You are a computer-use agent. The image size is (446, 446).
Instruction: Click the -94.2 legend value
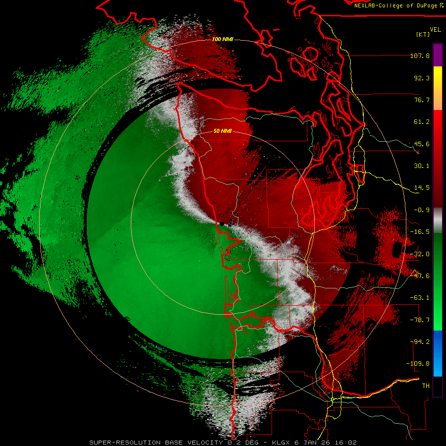[x=420, y=342]
